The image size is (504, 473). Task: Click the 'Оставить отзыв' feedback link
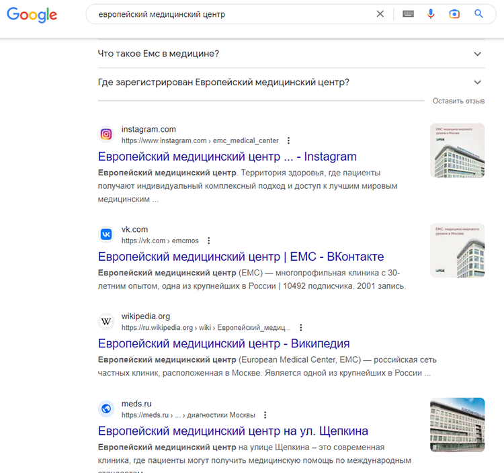(458, 101)
